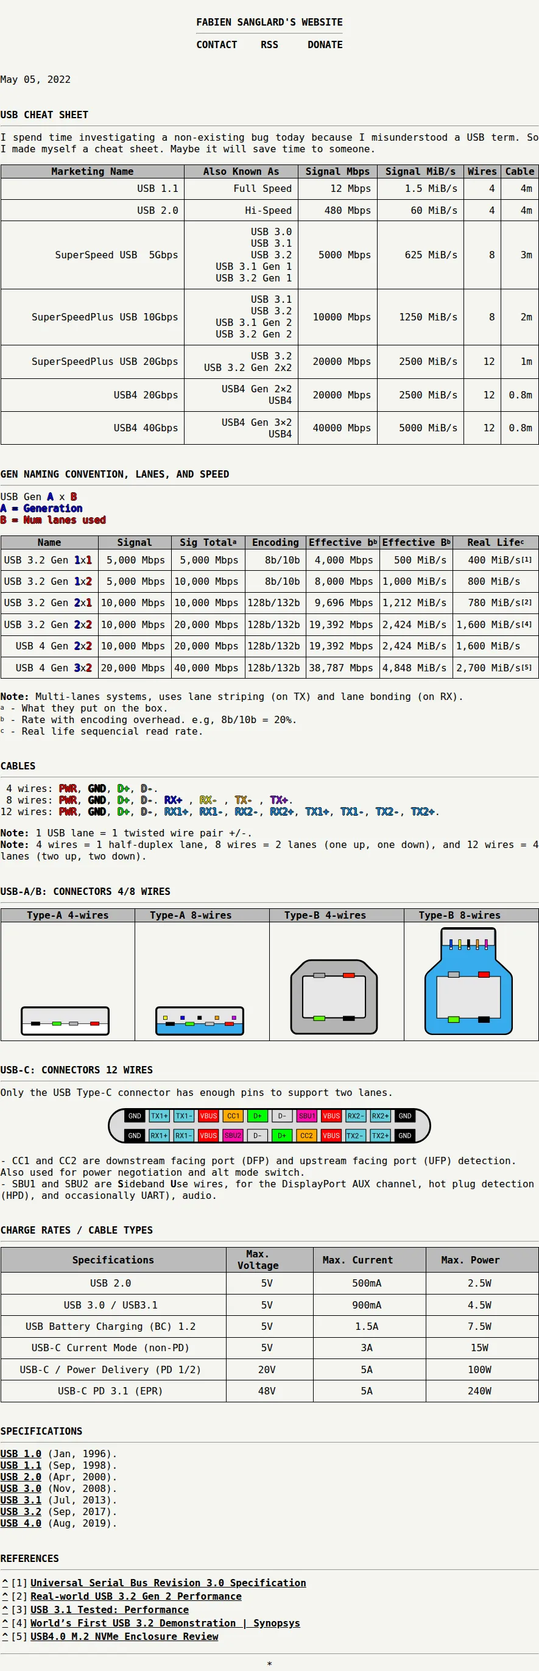Image resolution: width=539 pixels, height=1671 pixels.
Task: Click the Type-A 4-wires connector image
Action: pyautogui.click(x=65, y=1021)
